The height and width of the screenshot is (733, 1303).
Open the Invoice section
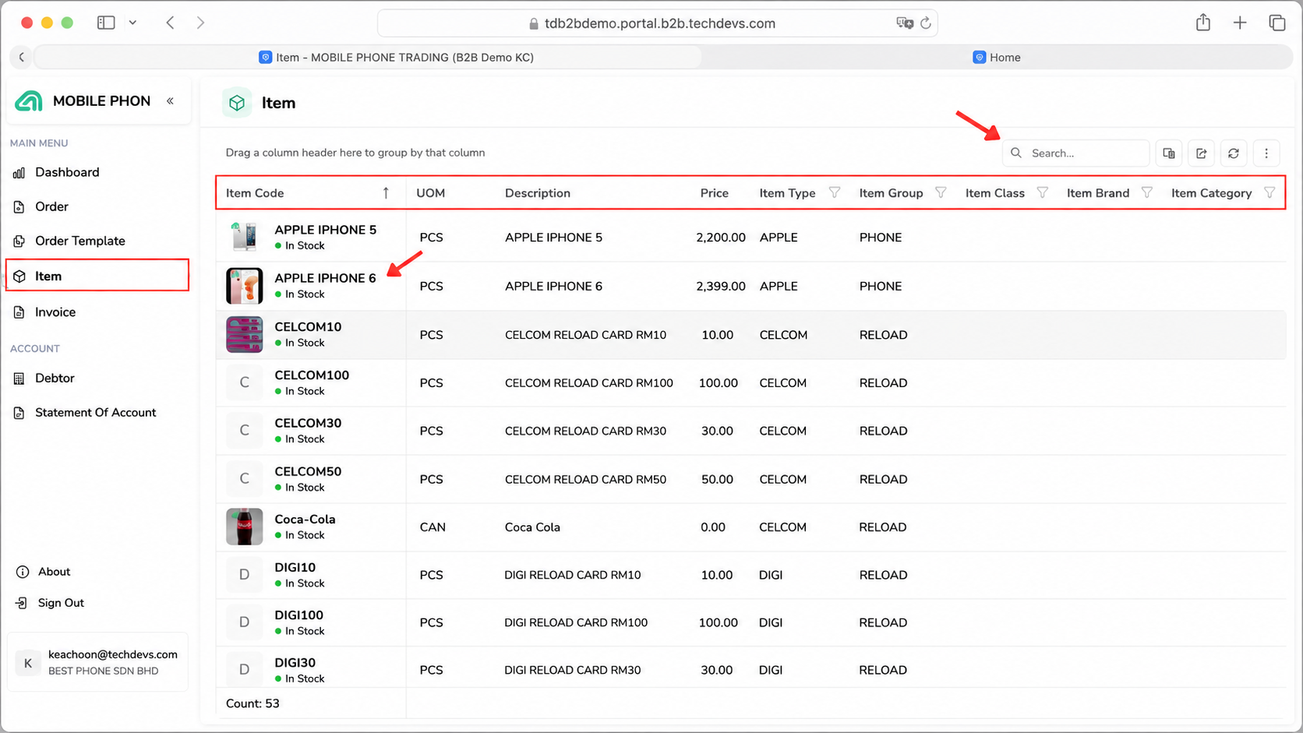click(55, 312)
